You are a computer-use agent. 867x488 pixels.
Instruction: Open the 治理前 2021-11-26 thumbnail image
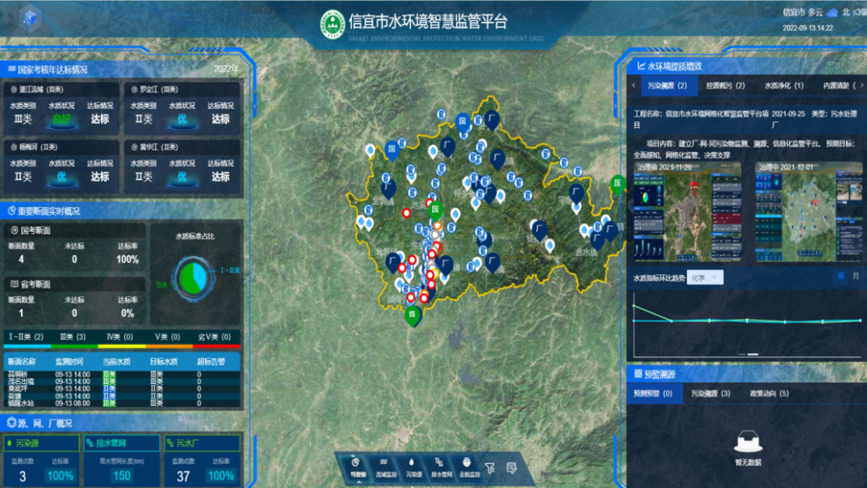686,212
